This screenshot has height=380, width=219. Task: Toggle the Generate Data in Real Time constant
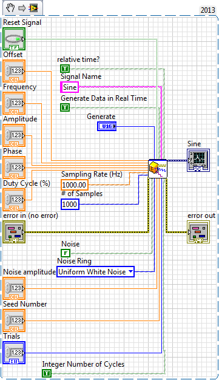pyautogui.click(x=65, y=107)
